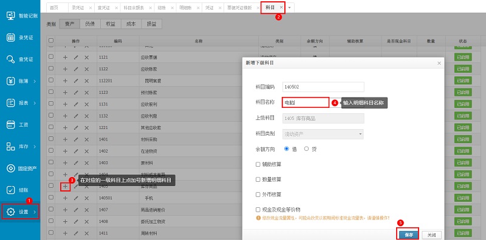Select the 贷 radio button
This screenshot has height=240, width=486.
tap(307, 148)
